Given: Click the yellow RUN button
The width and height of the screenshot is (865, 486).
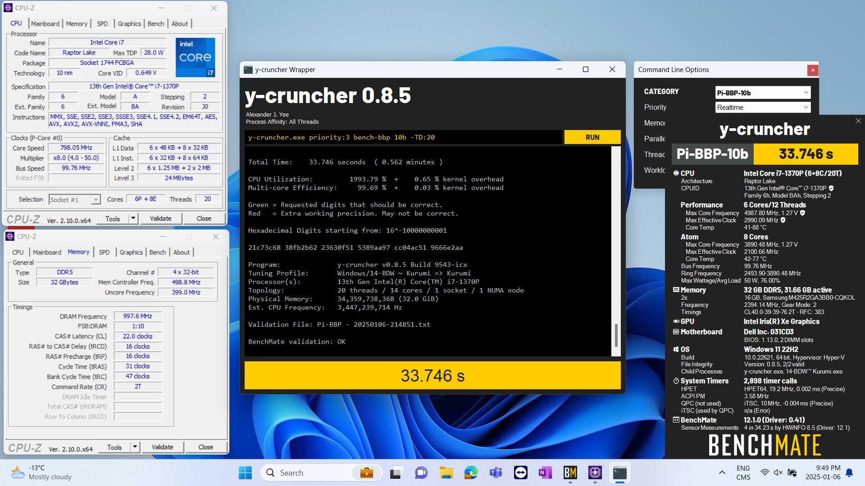Looking at the screenshot, I should coord(592,137).
